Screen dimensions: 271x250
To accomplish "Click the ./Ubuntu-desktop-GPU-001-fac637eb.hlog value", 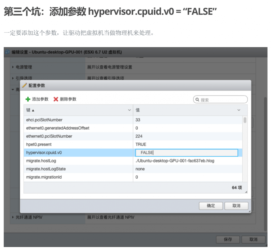I will click(x=175, y=161).
